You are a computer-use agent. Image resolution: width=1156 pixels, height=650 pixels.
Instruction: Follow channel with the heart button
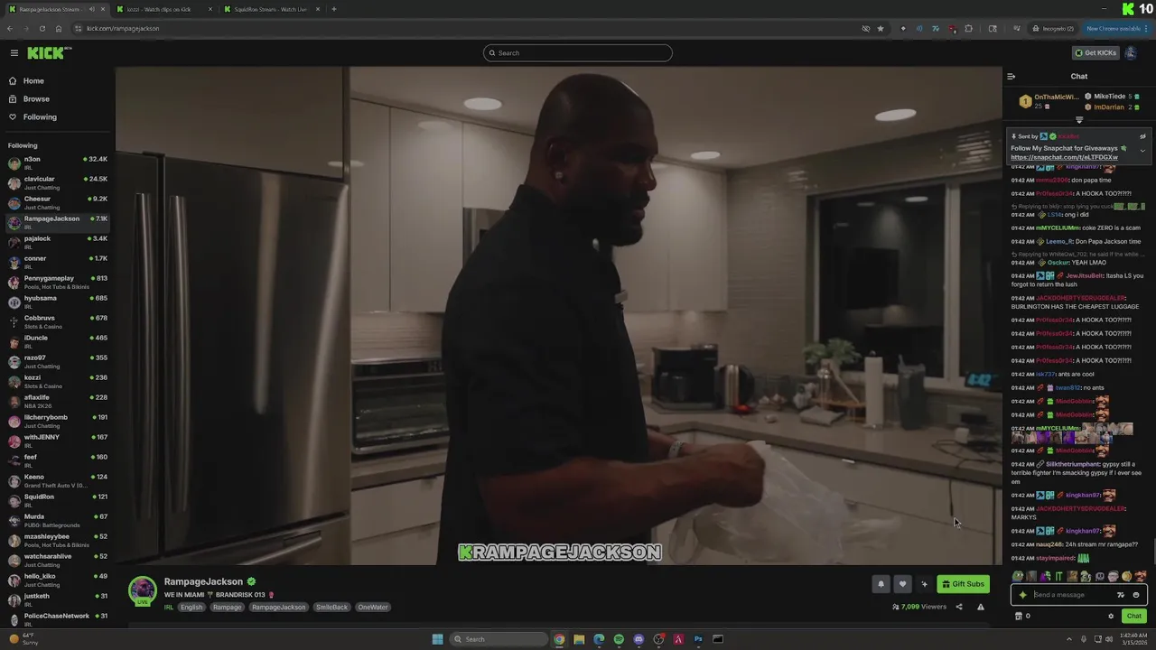click(901, 584)
